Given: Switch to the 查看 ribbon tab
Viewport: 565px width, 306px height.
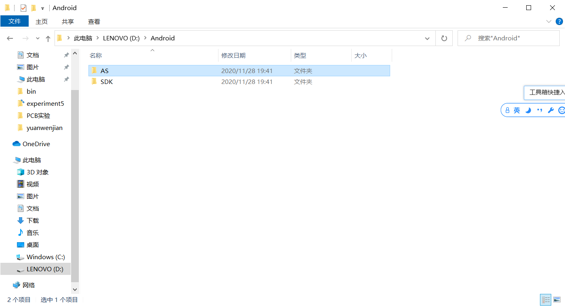Looking at the screenshot, I should coord(94,21).
